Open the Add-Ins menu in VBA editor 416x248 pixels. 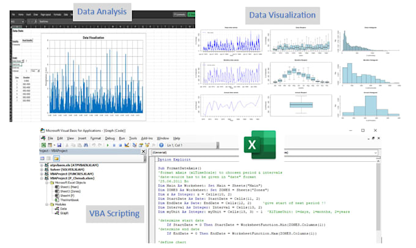(147, 138)
